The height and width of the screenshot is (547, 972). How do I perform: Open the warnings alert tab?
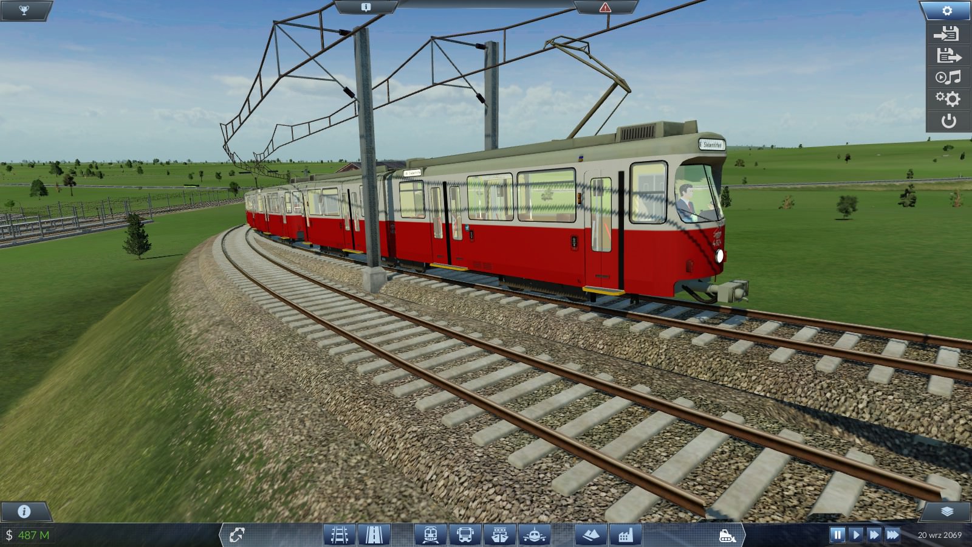[604, 7]
